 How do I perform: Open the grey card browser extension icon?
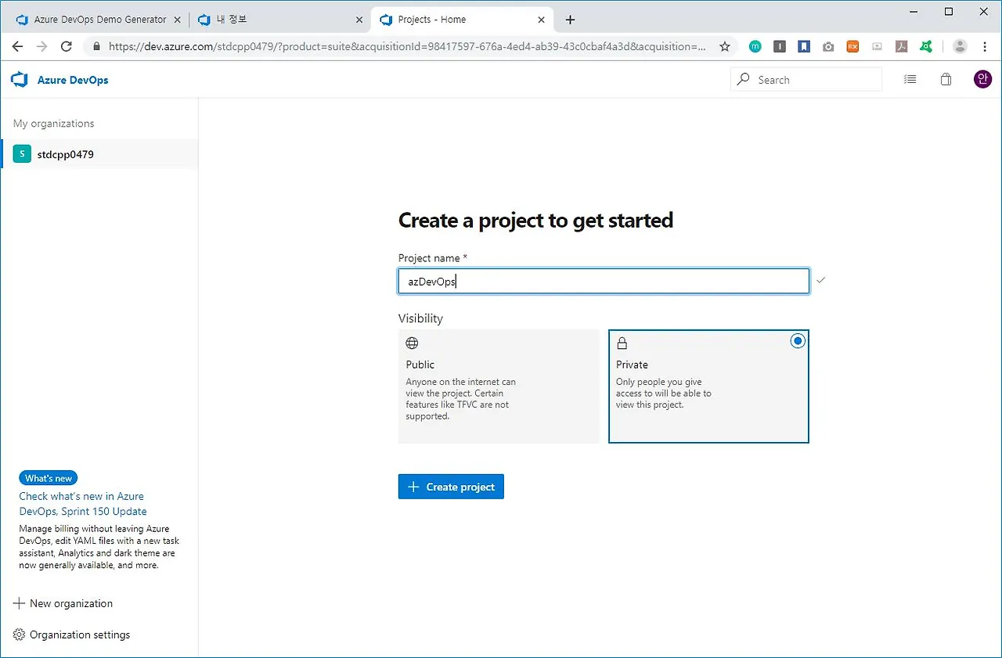tap(877, 46)
